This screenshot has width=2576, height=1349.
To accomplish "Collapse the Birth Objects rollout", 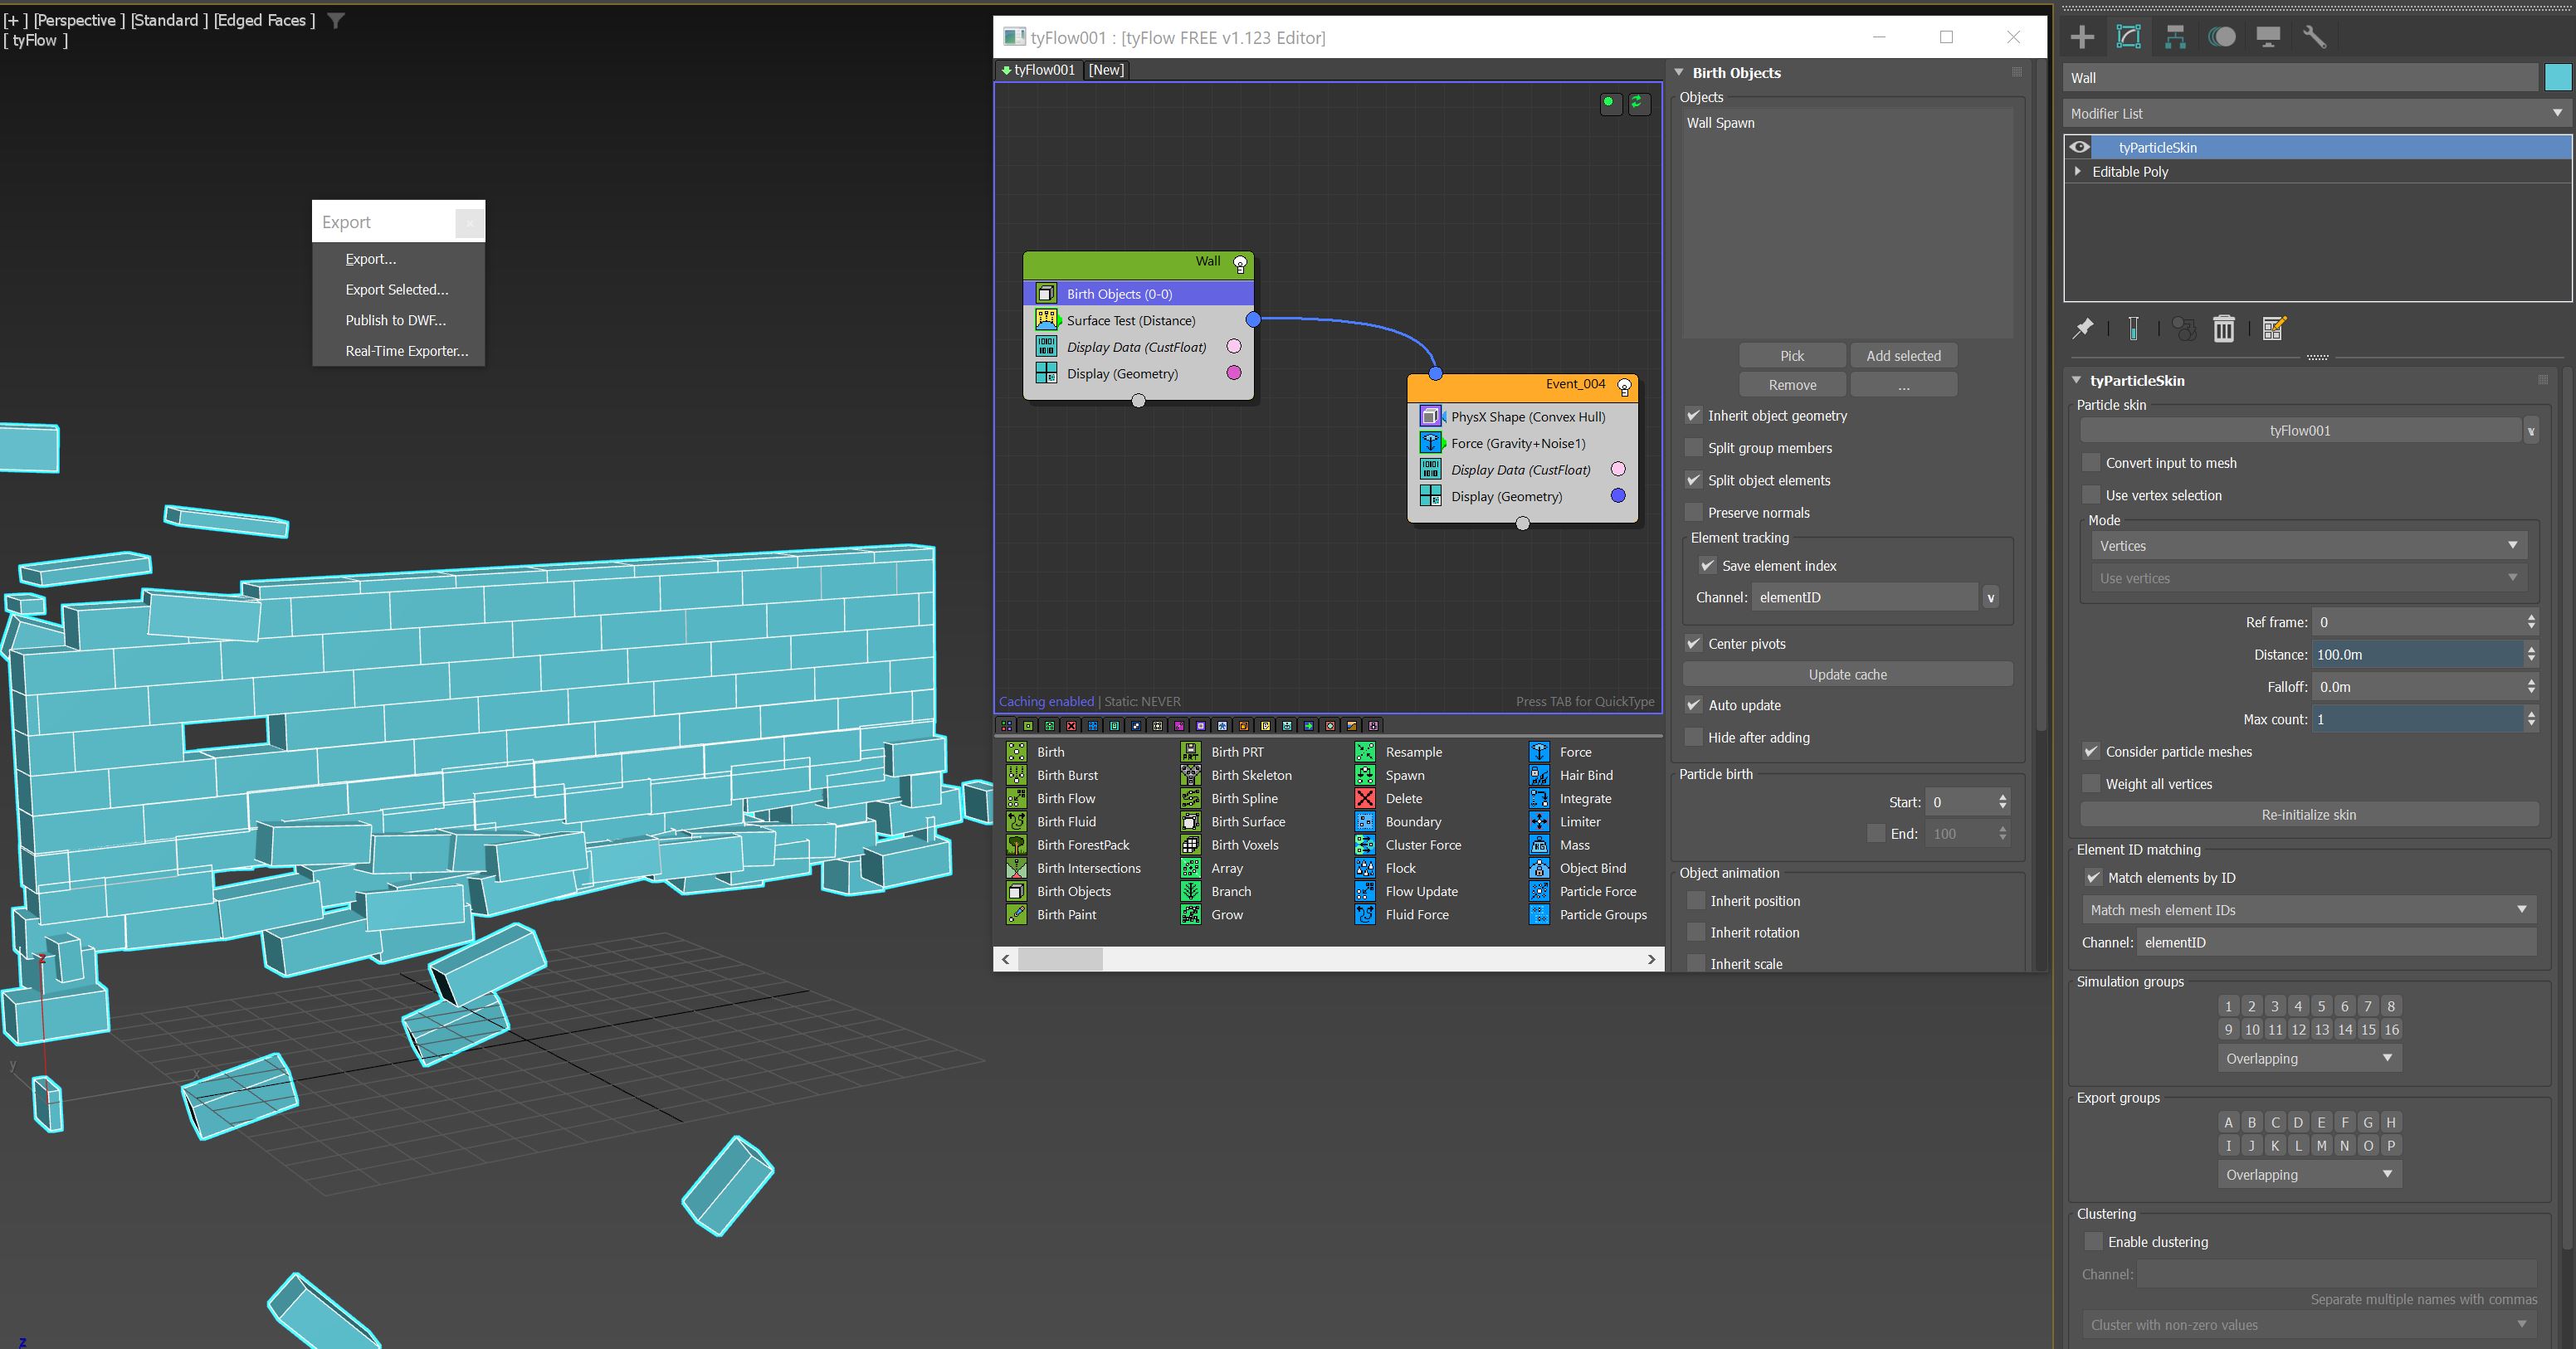I will coord(1679,72).
